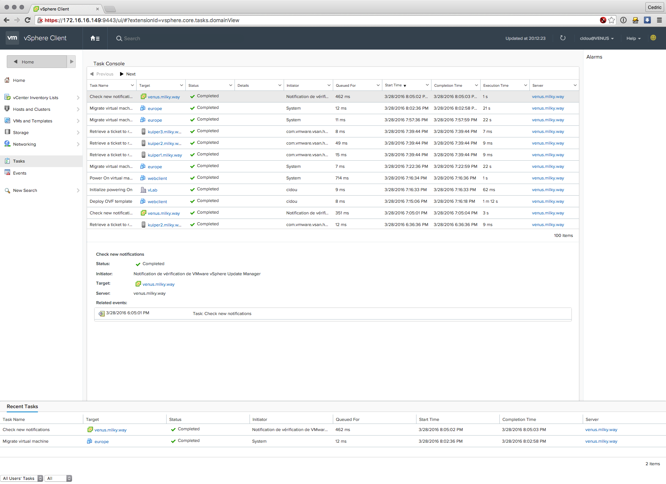Expand the vCenter Inventory Lists chevron

pyautogui.click(x=78, y=98)
